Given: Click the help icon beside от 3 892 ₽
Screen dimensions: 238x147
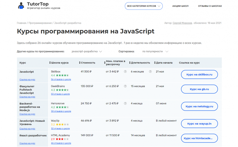Looking at the screenshot, I should (x=125, y=121).
